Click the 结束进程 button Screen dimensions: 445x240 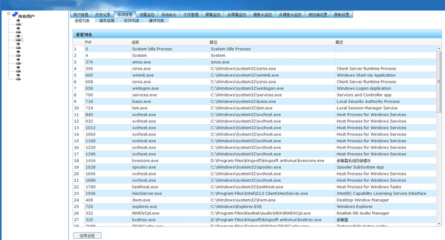pos(87,236)
